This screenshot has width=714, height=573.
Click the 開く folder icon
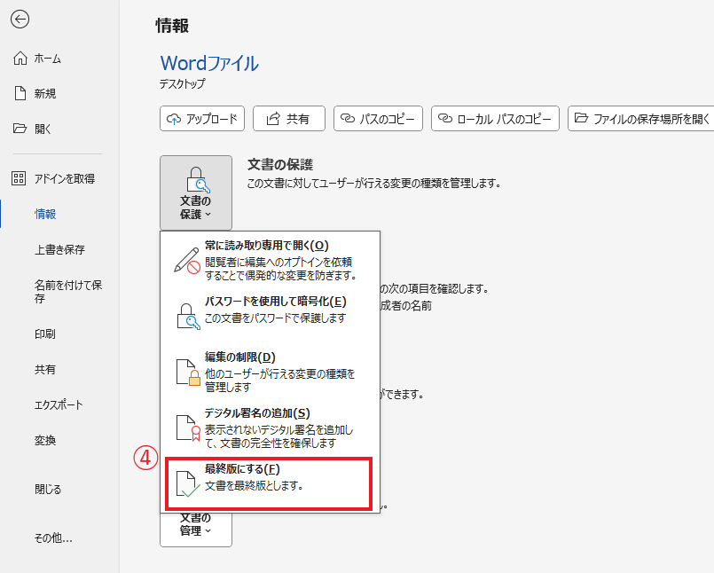click(20, 129)
